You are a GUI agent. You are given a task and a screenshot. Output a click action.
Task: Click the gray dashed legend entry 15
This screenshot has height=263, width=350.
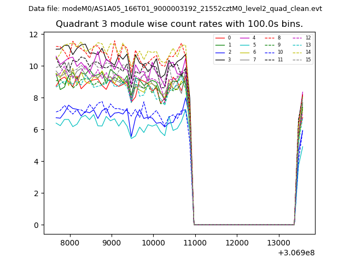pyautogui.click(x=301, y=59)
